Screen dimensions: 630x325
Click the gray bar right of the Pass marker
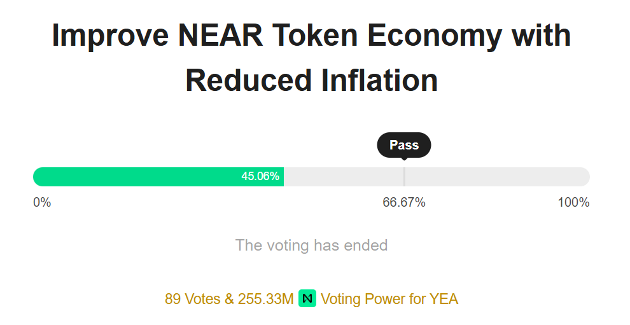coord(496,177)
